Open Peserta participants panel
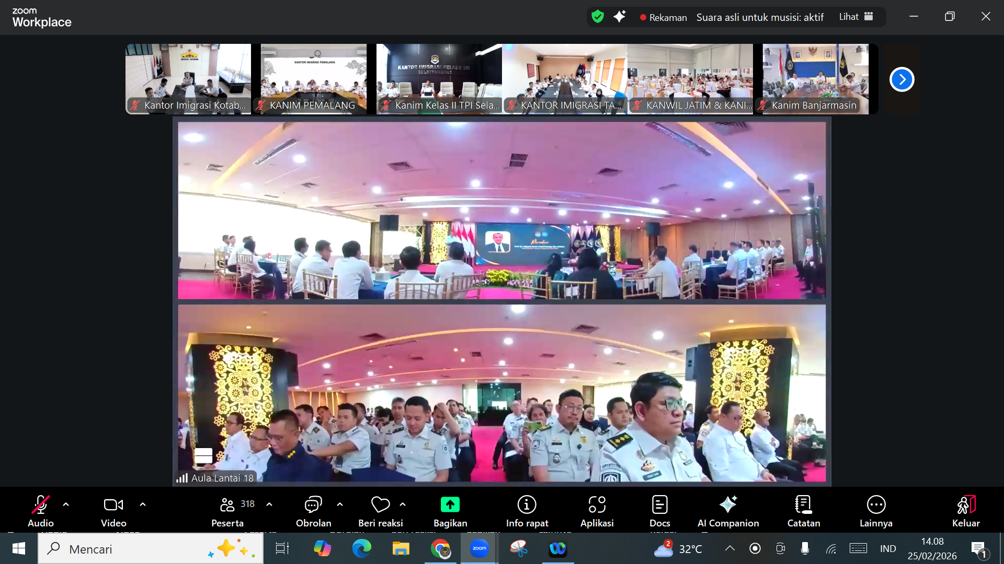The image size is (1004, 564). 227,511
